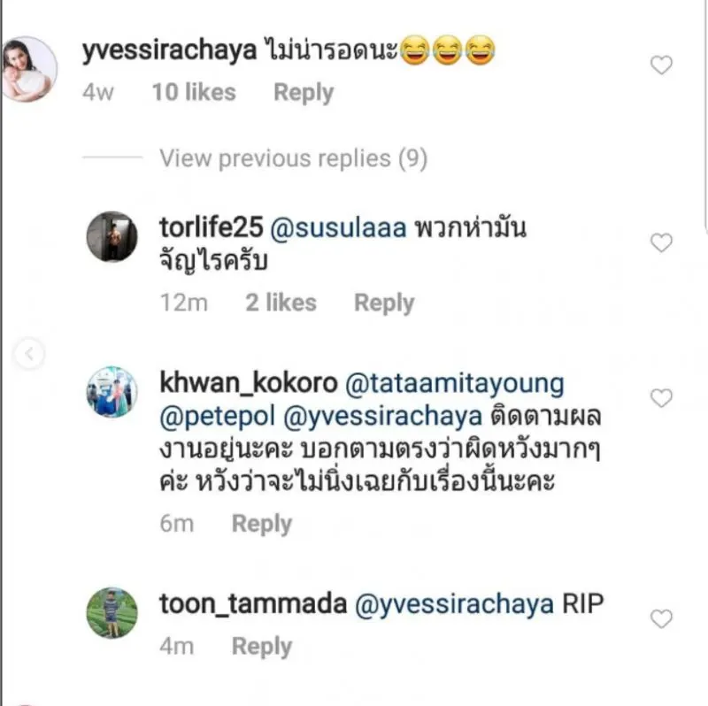Open the @susulaaa mention
The width and height of the screenshot is (708, 706).
pyautogui.click(x=338, y=228)
